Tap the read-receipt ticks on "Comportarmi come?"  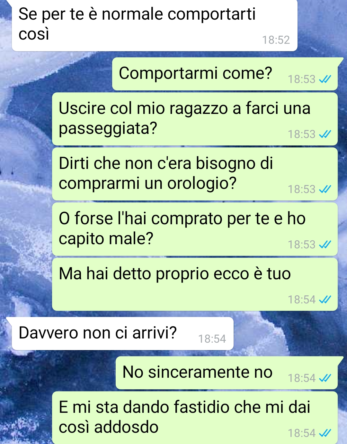click(325, 79)
